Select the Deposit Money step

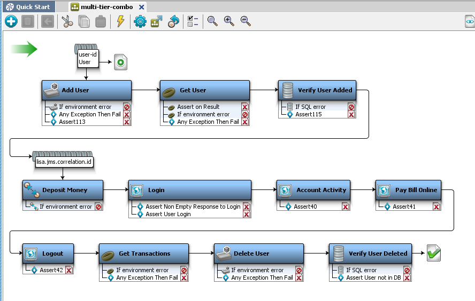tap(64, 190)
